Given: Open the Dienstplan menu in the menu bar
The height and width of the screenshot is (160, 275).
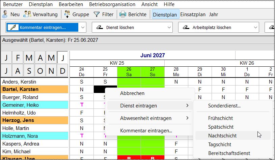Looking at the screenshot, I should tap(41, 4).
